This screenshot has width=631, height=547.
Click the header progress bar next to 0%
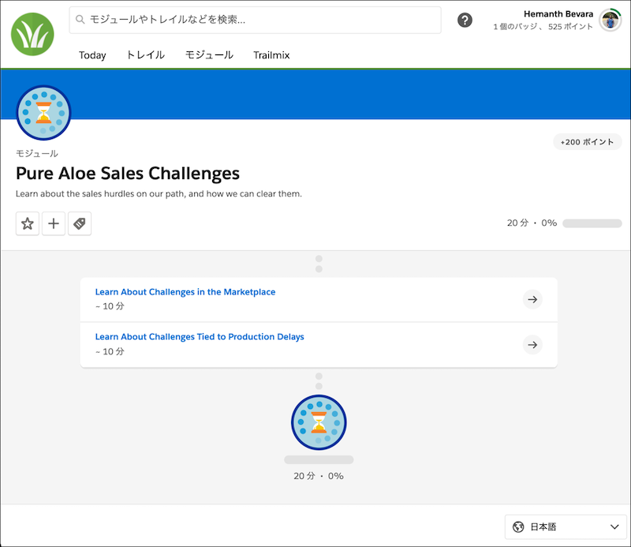point(592,223)
